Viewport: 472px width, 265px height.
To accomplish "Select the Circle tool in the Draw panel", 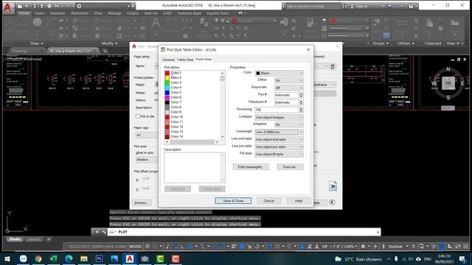I will click(38, 23).
